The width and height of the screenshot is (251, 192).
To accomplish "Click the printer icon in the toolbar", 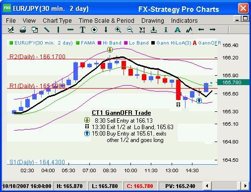I will coord(23,30).
